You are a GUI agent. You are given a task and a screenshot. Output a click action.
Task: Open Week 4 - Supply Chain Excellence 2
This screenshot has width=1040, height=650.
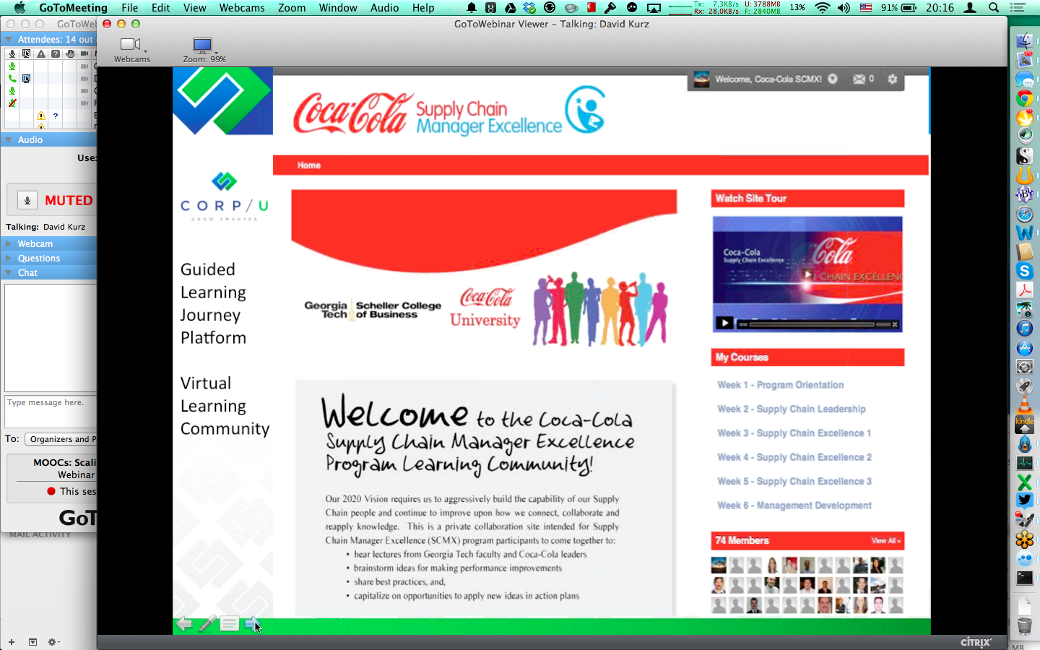coord(794,457)
